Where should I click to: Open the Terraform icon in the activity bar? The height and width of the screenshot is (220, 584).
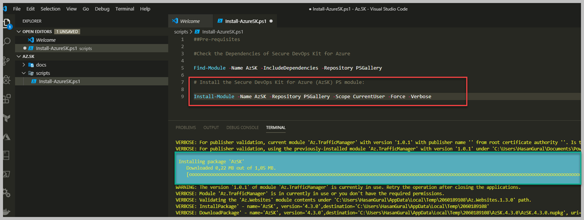(6, 118)
